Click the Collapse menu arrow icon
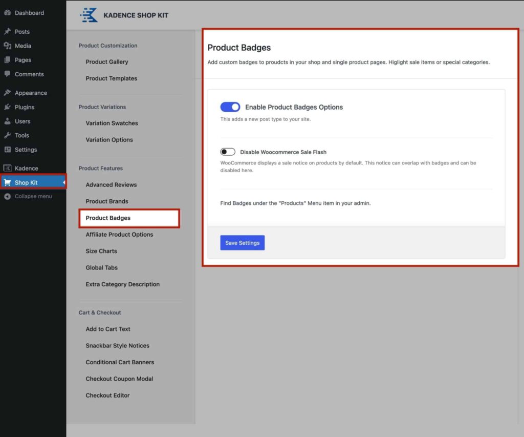The image size is (524, 437). coord(7,196)
